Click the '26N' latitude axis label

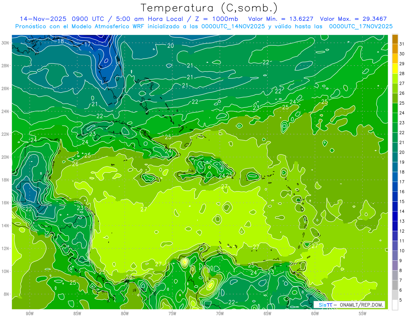pos(5,89)
